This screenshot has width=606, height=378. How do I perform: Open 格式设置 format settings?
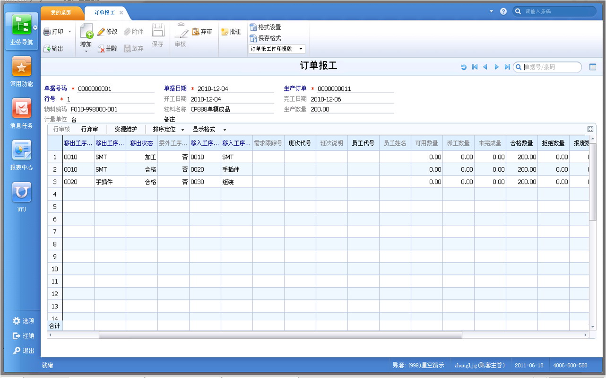[265, 27]
